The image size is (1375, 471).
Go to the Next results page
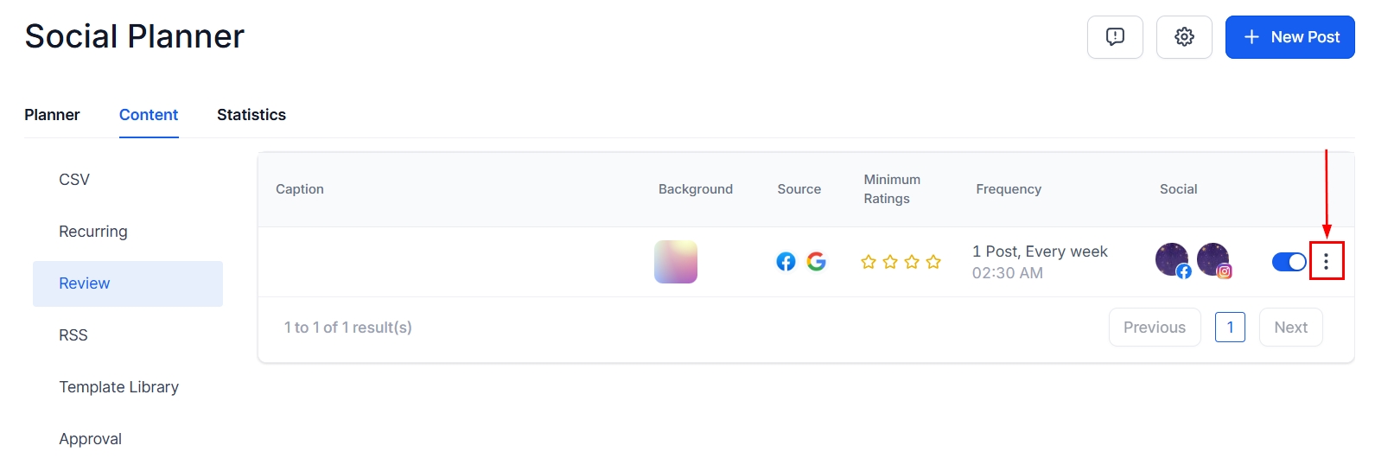tap(1290, 328)
